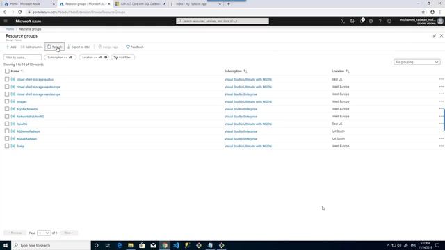Click the Filter by name input field

tap(22, 57)
